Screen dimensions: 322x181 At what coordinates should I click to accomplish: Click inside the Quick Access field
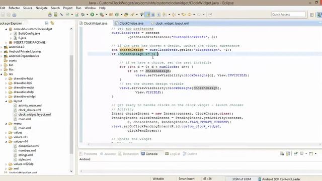click(x=288, y=15)
